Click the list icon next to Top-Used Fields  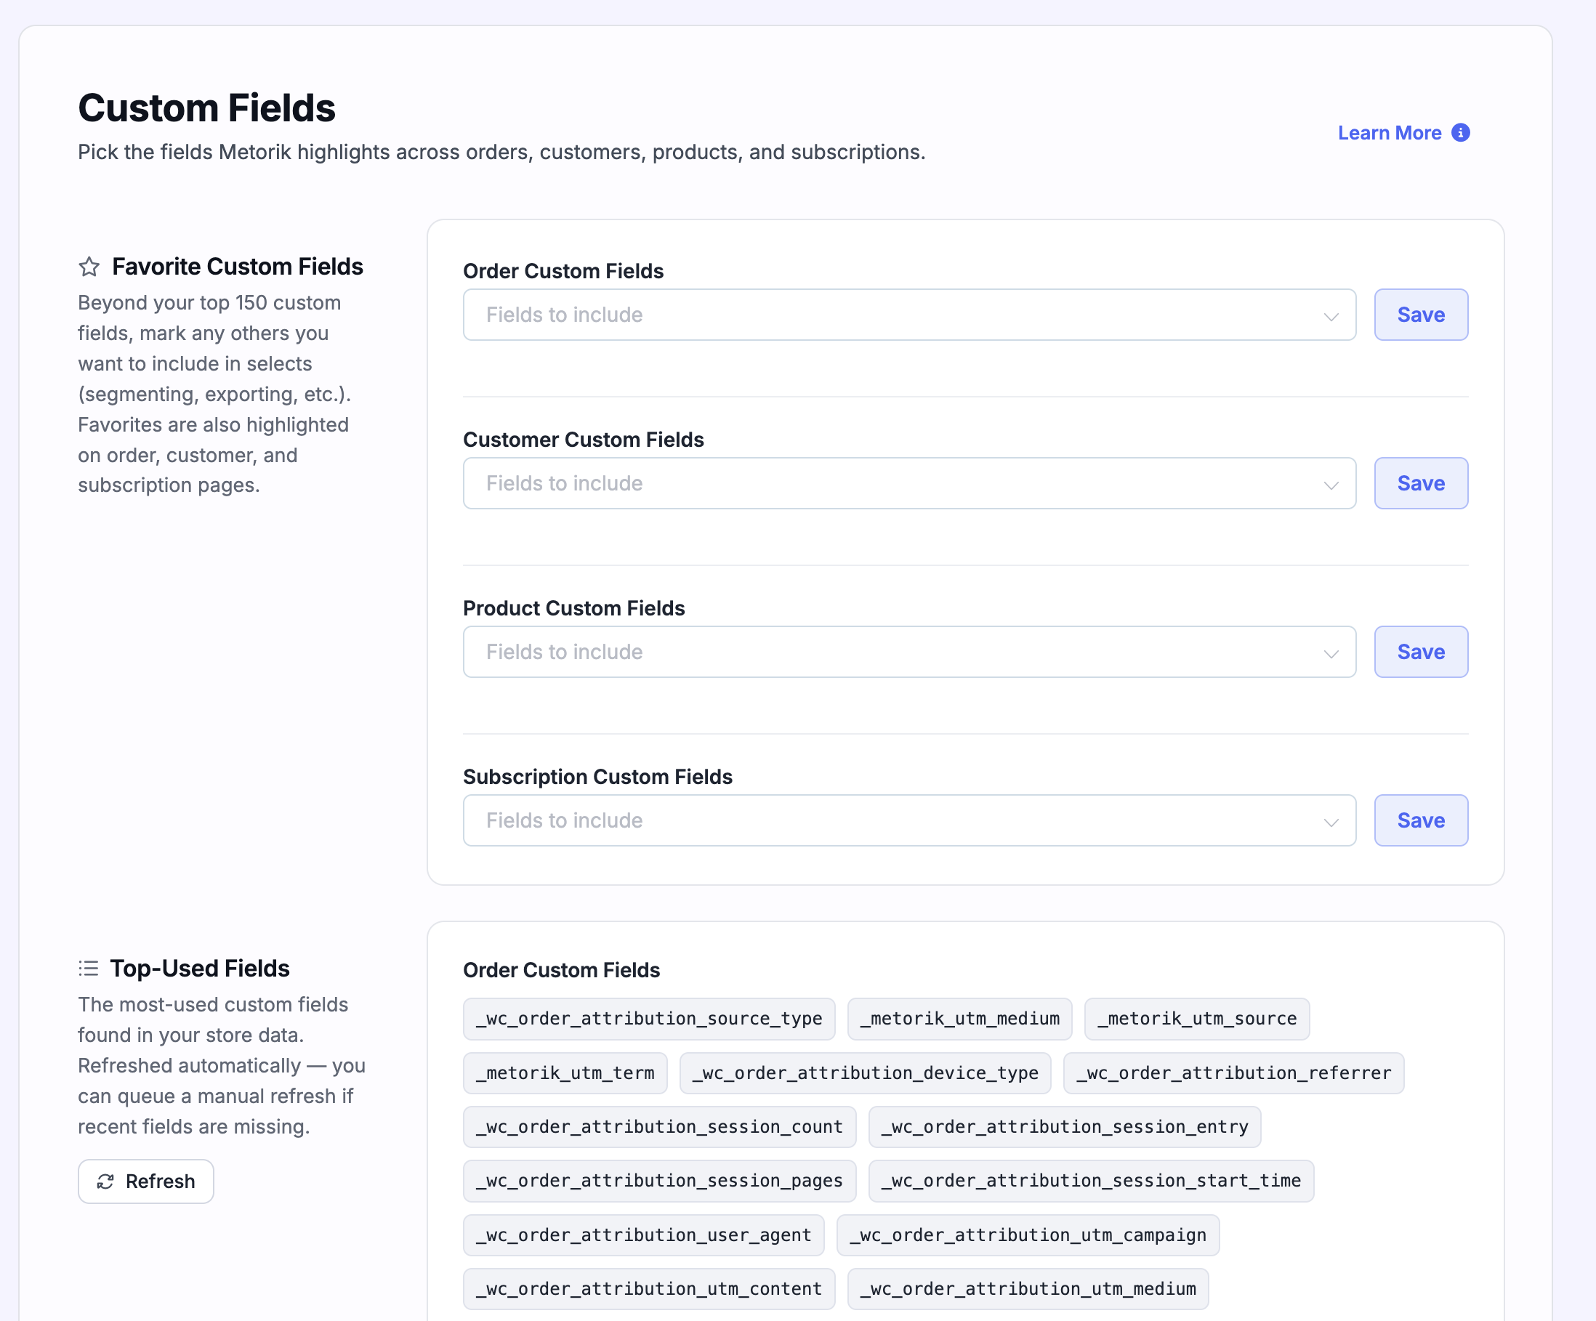88,969
